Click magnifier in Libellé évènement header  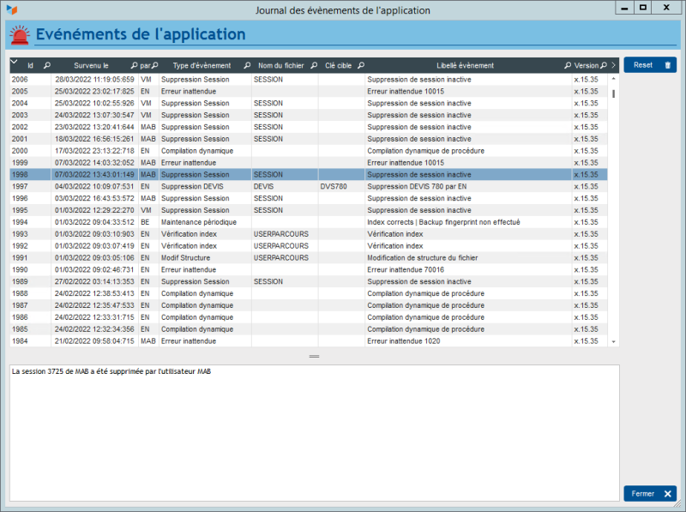(568, 65)
